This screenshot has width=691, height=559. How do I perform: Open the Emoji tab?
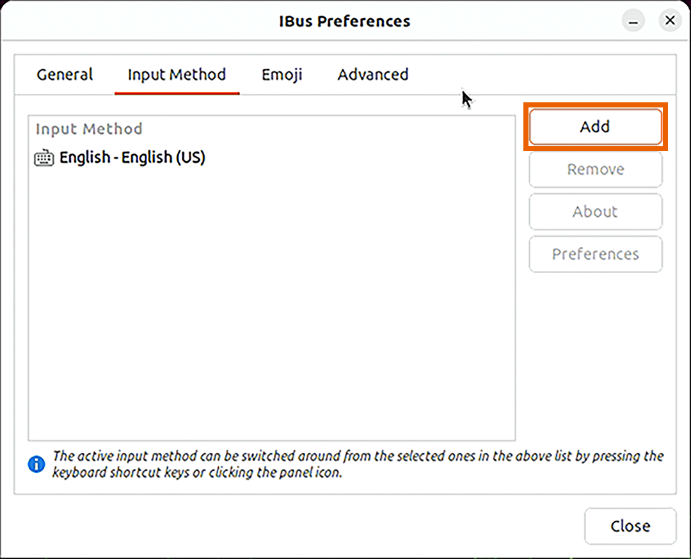point(282,75)
